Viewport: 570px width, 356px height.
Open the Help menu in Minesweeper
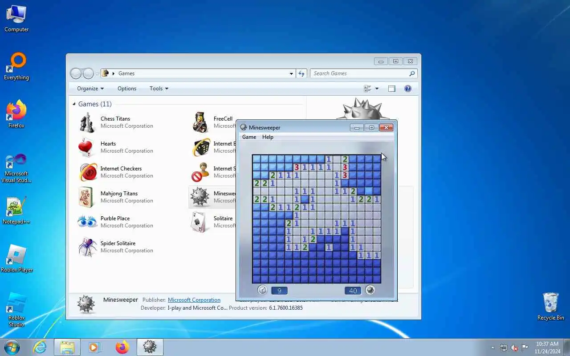(268, 137)
